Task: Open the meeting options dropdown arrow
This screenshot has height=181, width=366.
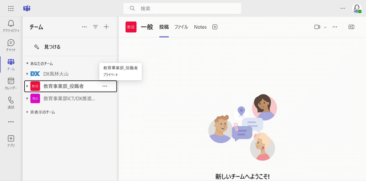Action: [325, 27]
